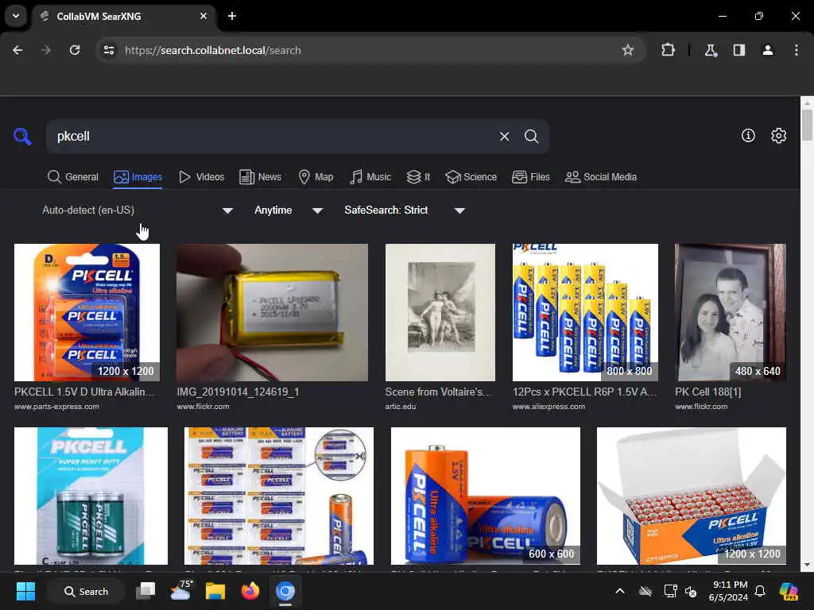
Task: Open File Explorer from taskbar
Action: 215,591
